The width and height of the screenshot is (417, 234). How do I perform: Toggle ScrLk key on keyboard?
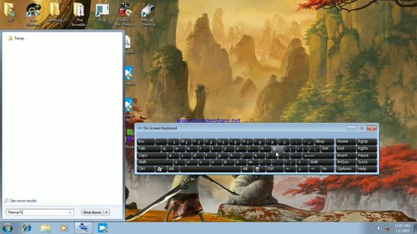click(366, 162)
